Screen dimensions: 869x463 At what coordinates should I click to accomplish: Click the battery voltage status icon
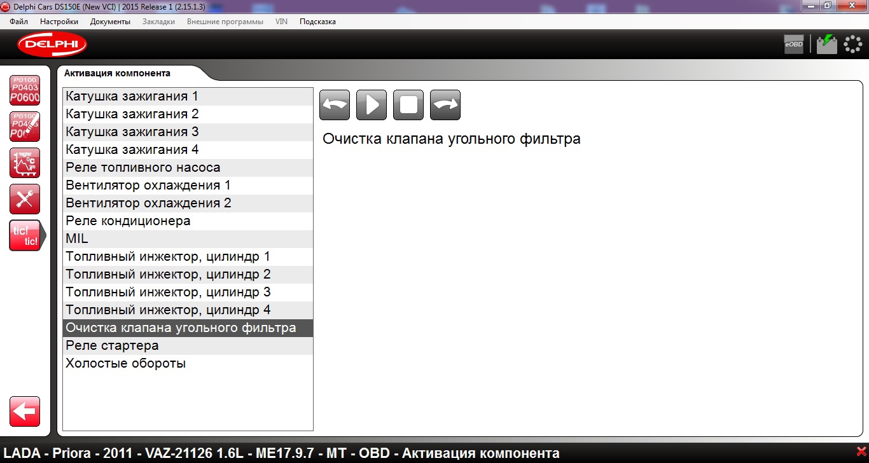click(826, 45)
